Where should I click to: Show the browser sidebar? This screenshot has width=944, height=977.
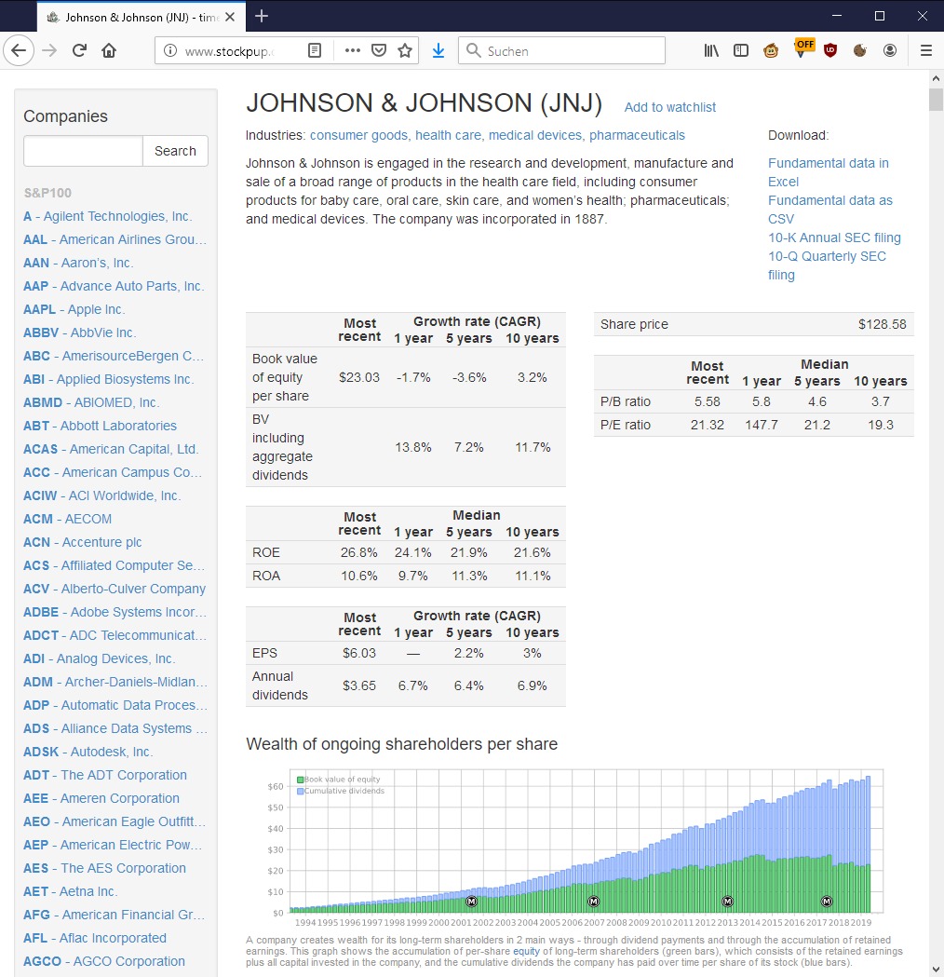click(741, 51)
